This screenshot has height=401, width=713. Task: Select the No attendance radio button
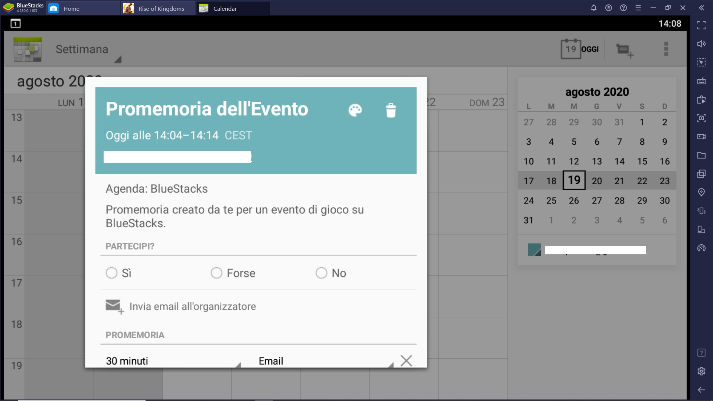pos(322,273)
